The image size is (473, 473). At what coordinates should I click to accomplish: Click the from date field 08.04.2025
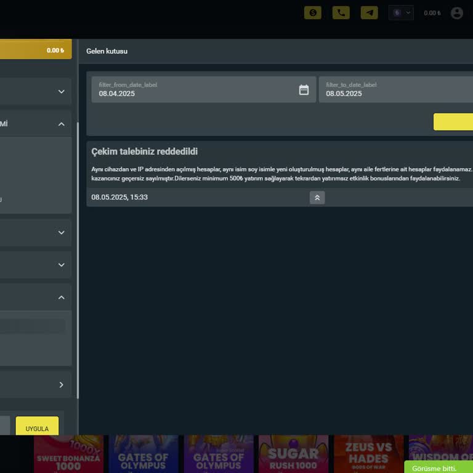coord(204,89)
